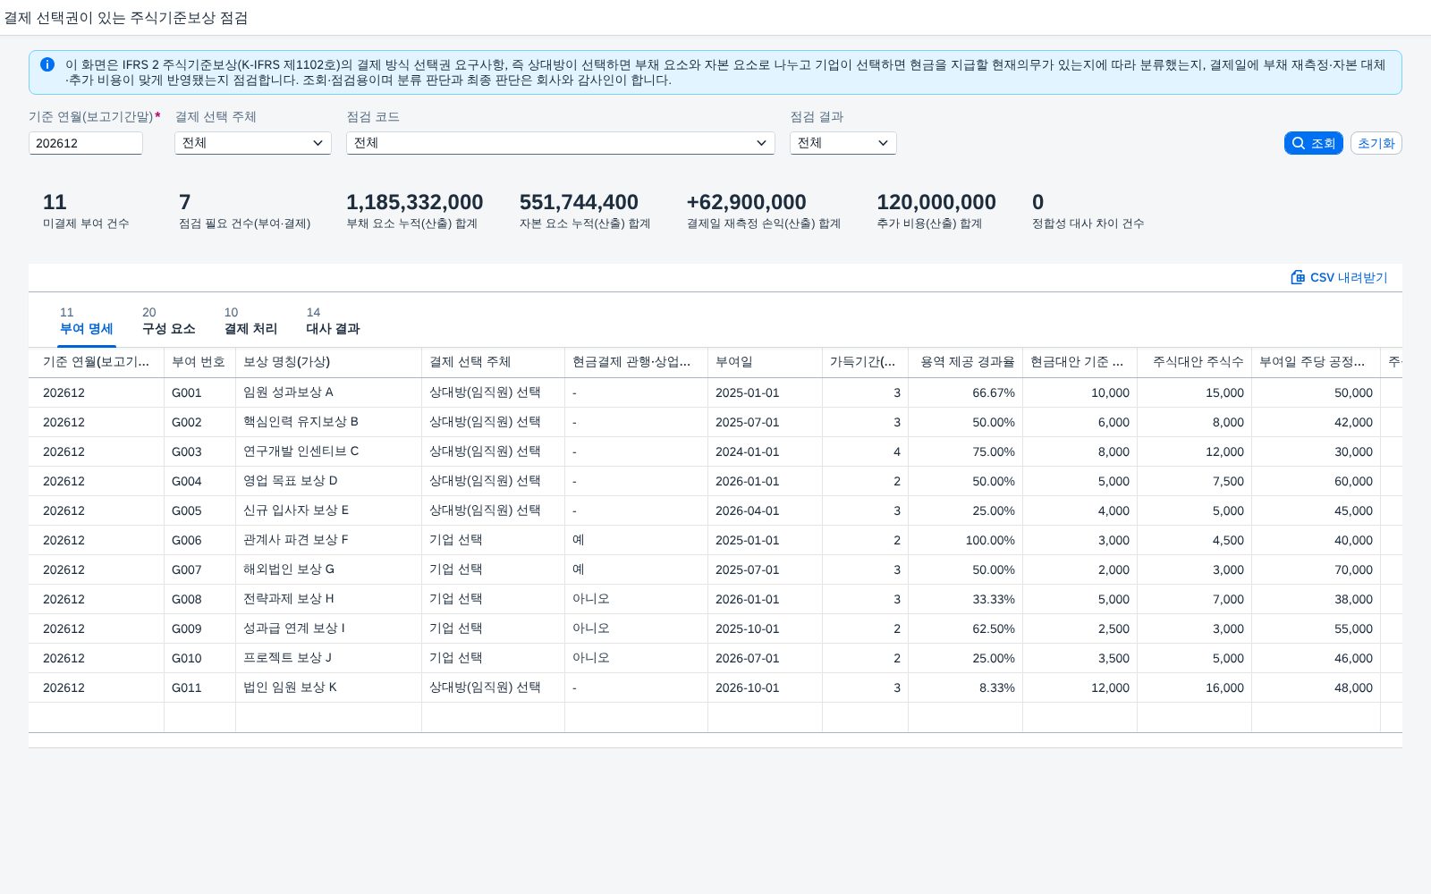1431x894 pixels.
Task: Click the 임원 성과보상 A cell
Action: [328, 392]
